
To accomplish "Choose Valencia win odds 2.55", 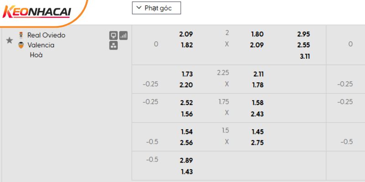I will click(x=303, y=45).
